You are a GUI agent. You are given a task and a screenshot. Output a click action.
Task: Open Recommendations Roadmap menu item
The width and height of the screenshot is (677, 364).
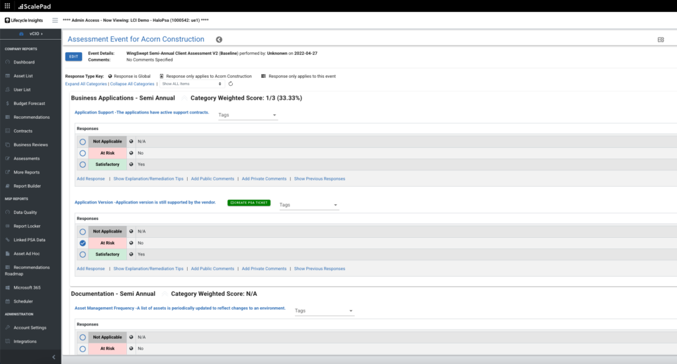coord(27,270)
